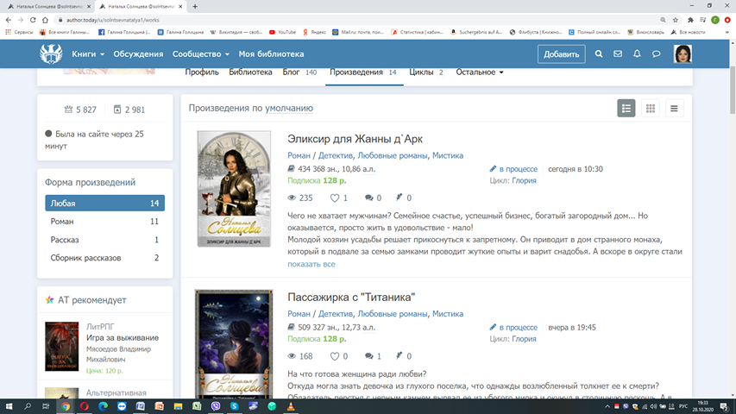736x414 pixels.
Task: Switch to the Циклы tab
Action: (x=425, y=72)
